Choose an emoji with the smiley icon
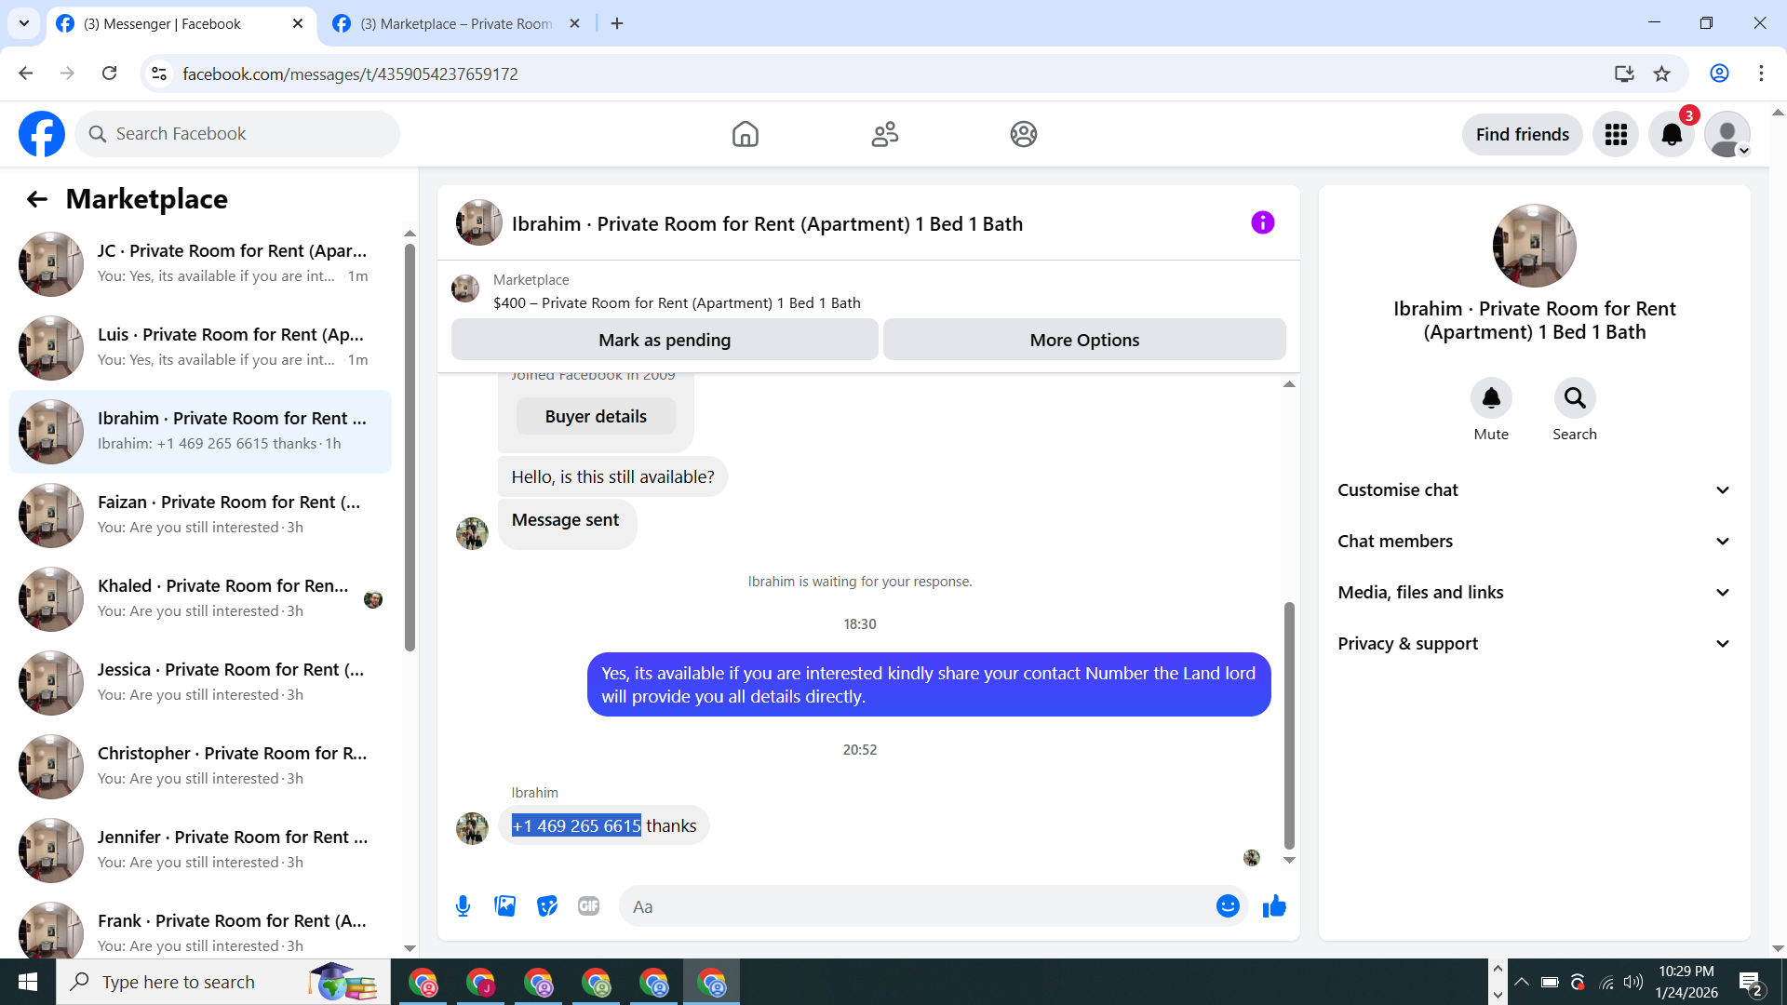 (x=1228, y=906)
